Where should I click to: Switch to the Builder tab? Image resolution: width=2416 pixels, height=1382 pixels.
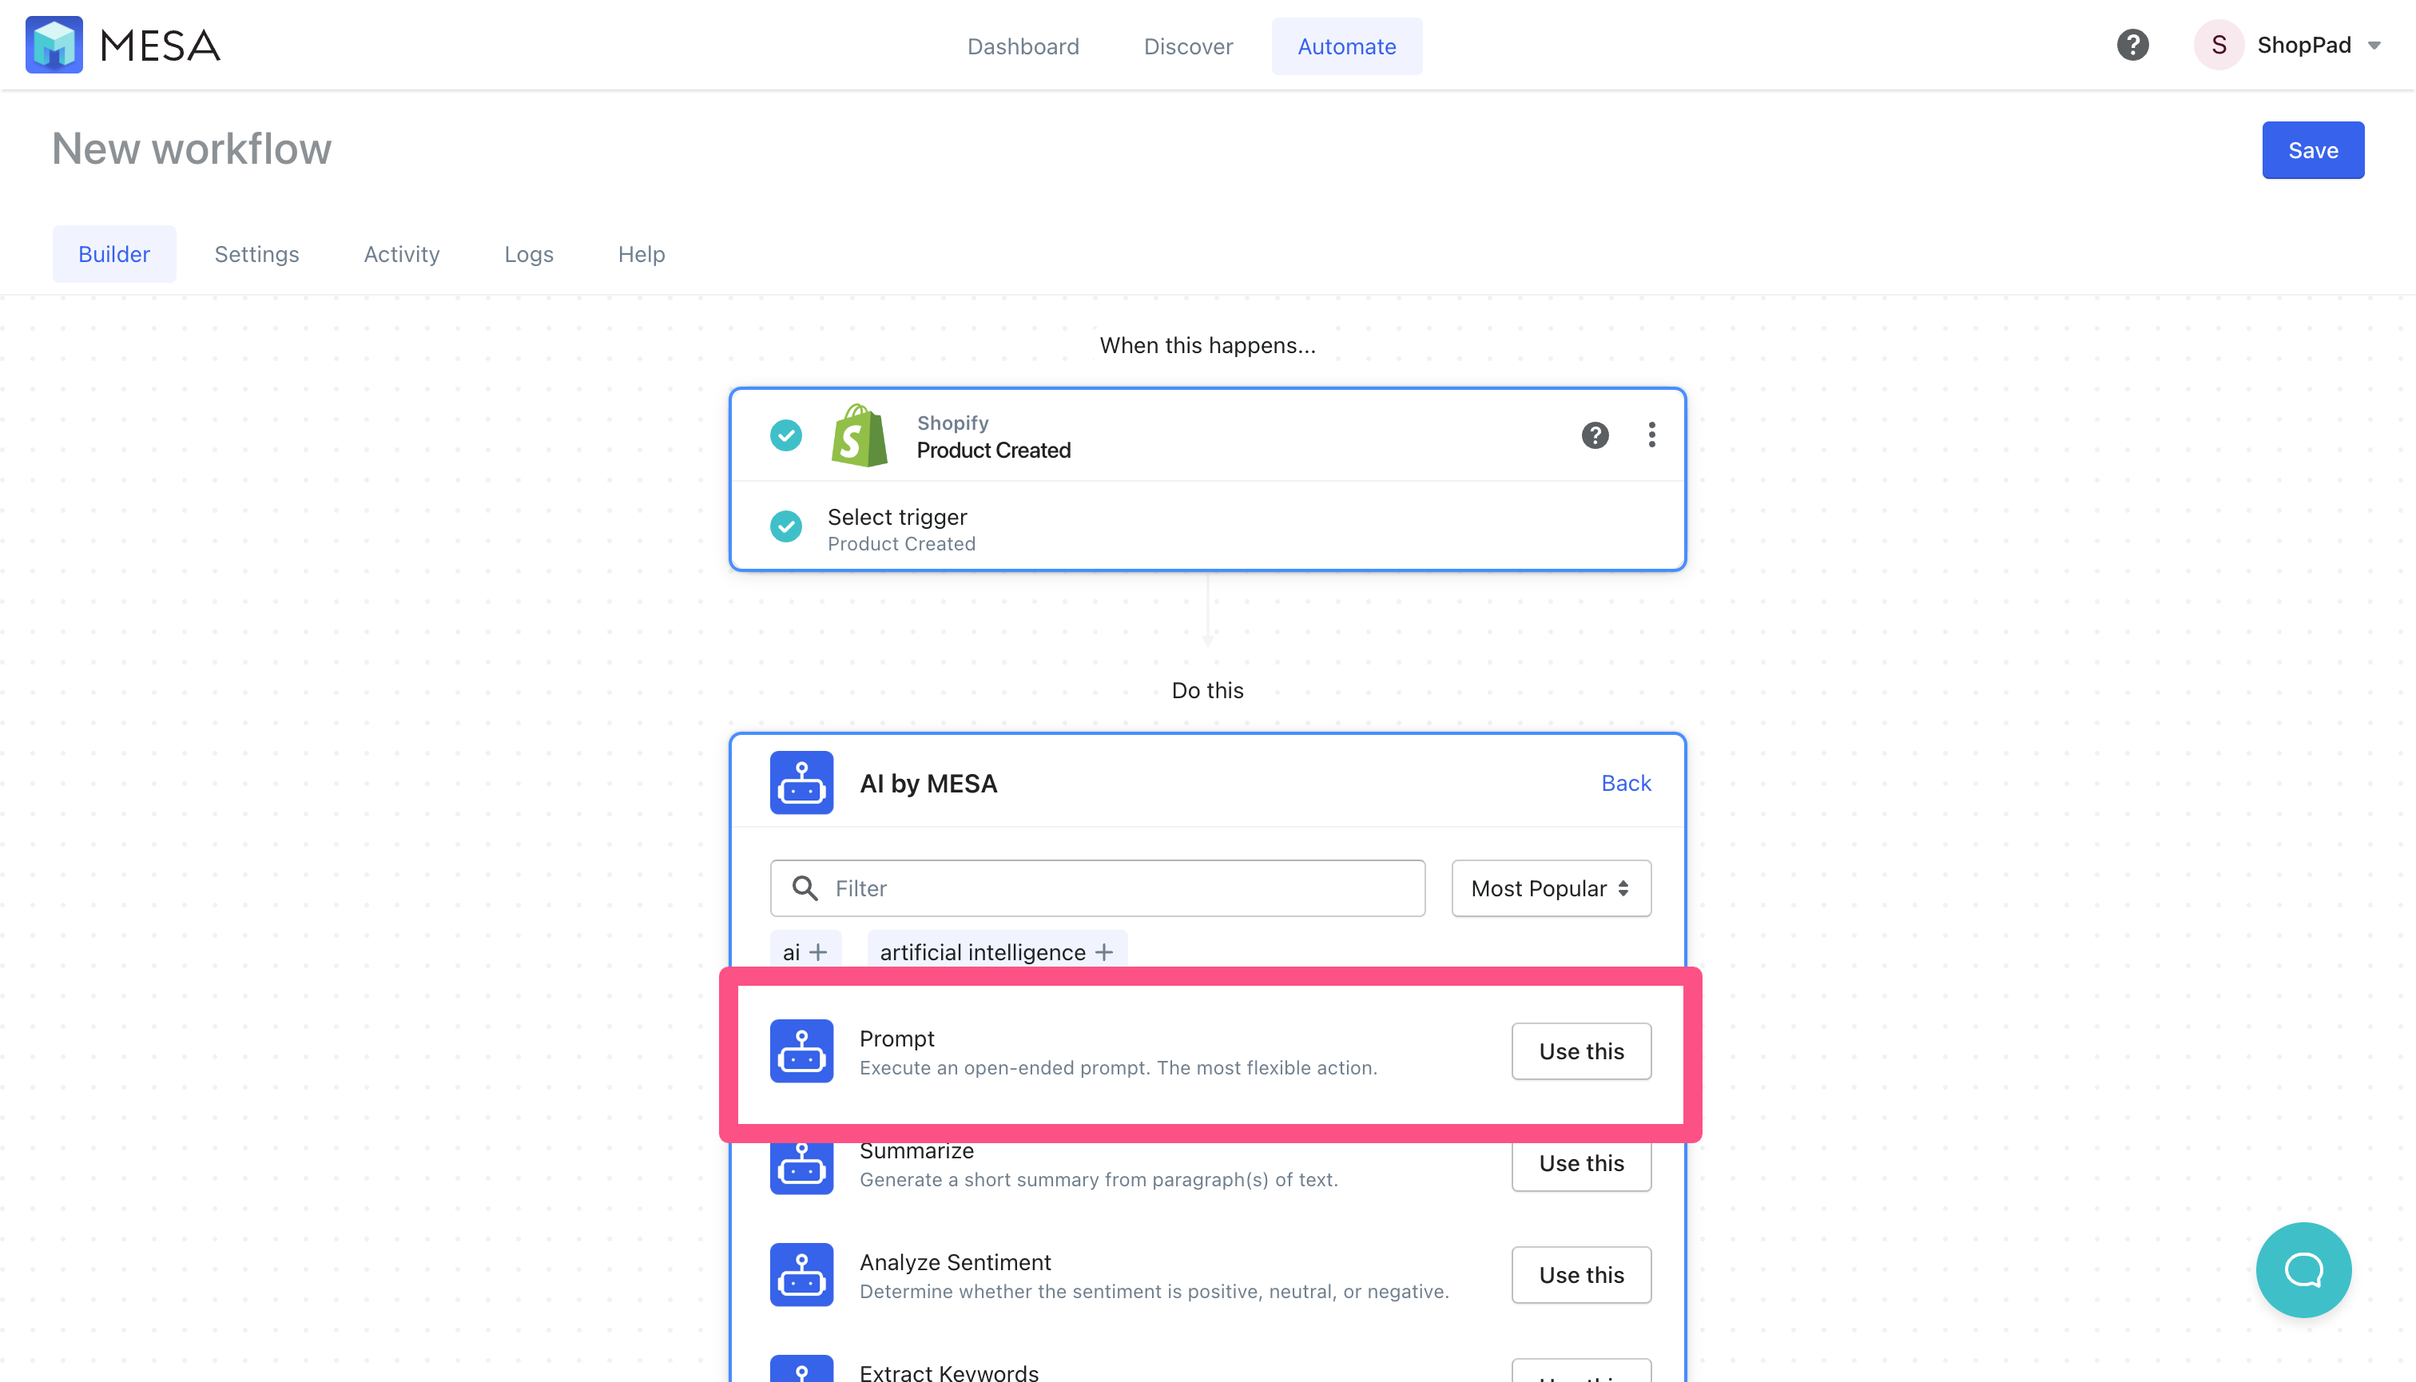(114, 253)
